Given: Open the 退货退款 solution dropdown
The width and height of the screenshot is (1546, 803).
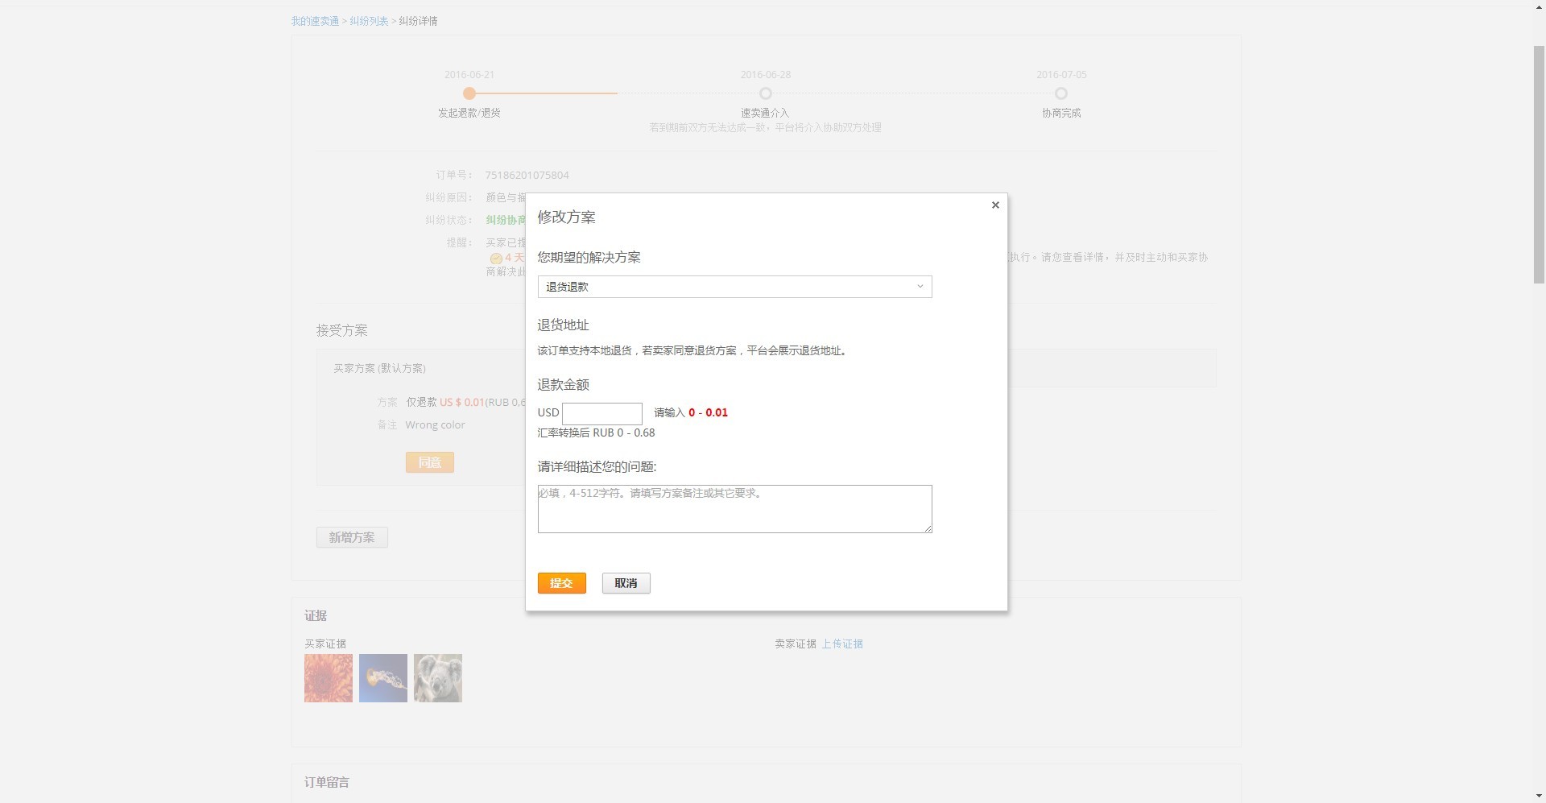Looking at the screenshot, I should [734, 287].
